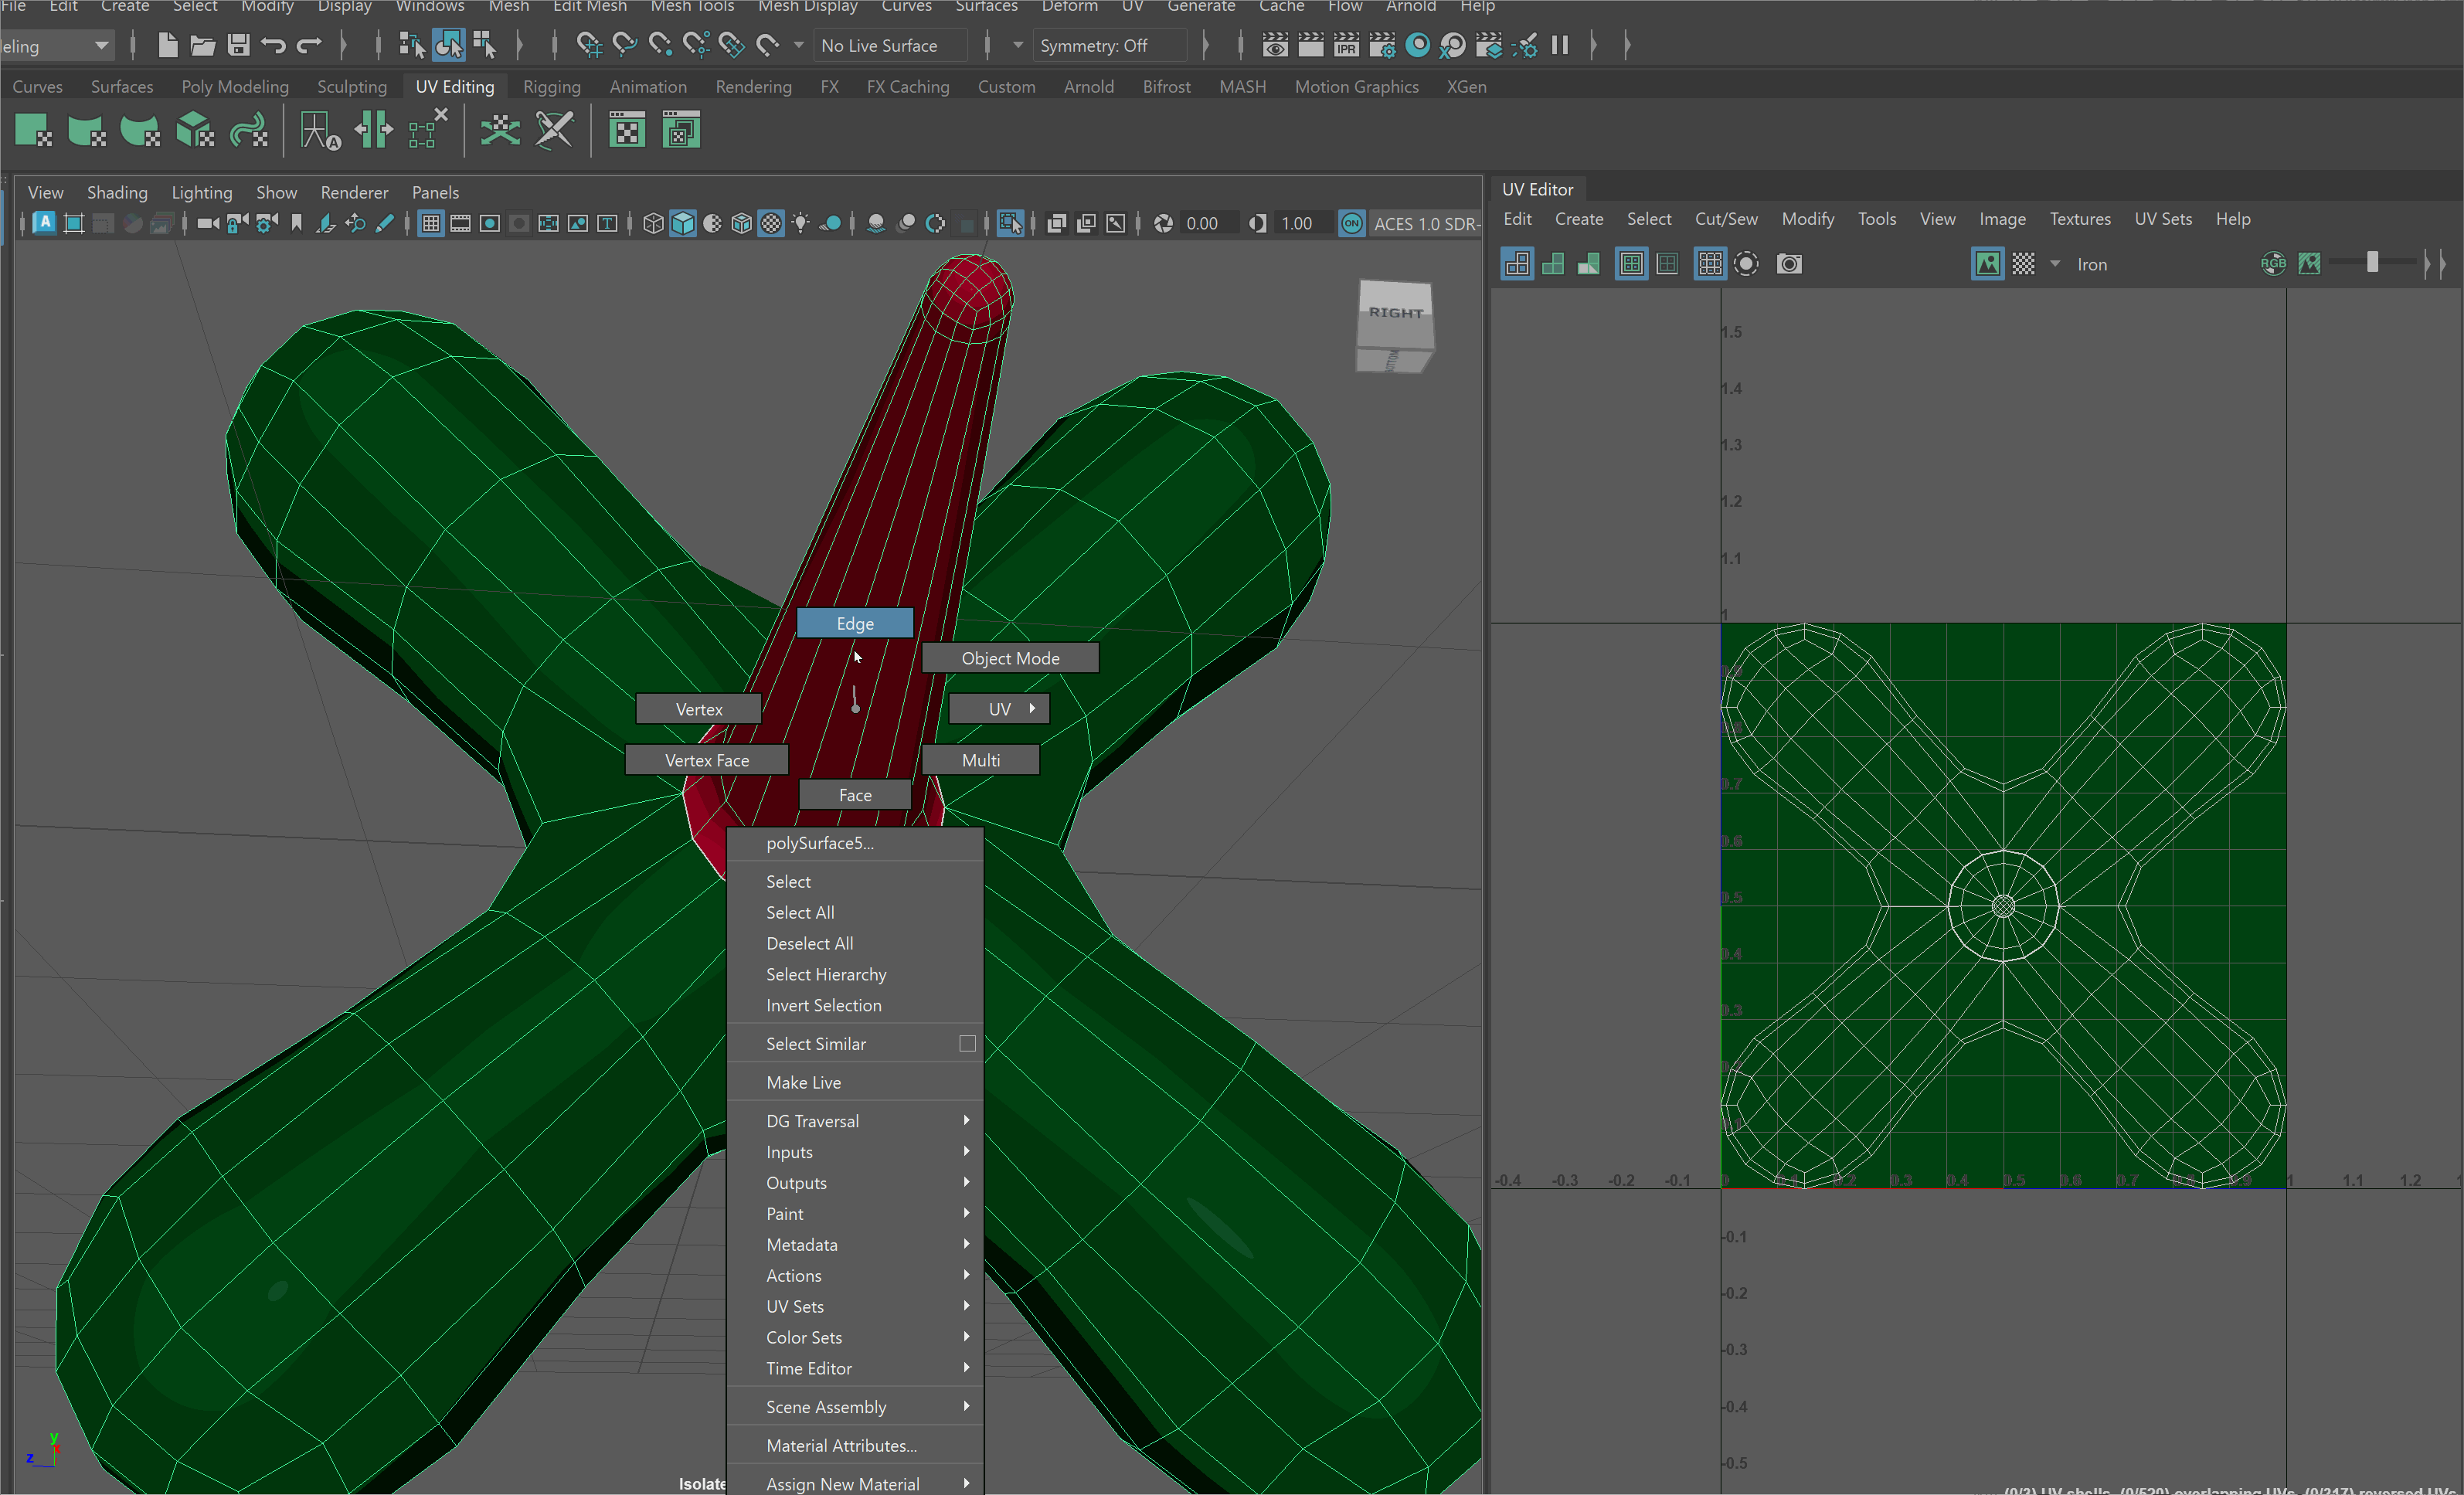
Task: Choose Object Mode in the marking menu
Action: click(x=1010, y=658)
